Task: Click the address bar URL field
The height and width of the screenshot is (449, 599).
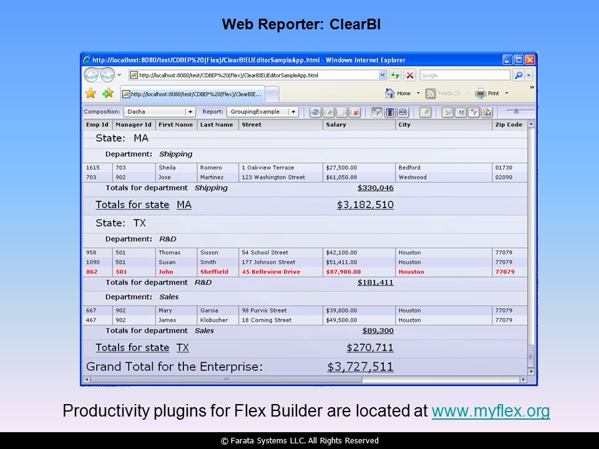Action: [x=254, y=75]
